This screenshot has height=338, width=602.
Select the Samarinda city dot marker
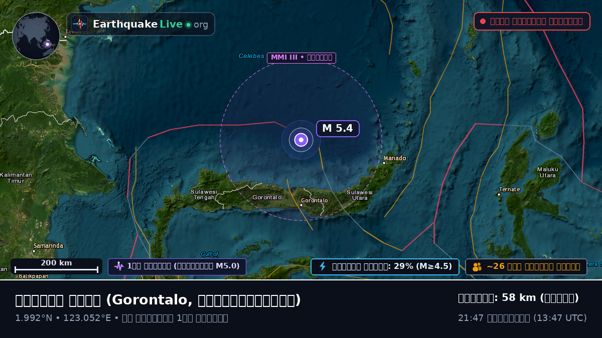click(x=34, y=251)
